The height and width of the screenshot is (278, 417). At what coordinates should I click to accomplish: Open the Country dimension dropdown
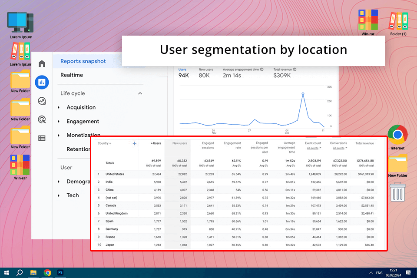coord(104,143)
